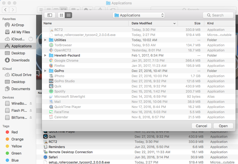Open iCloud Drive in the sidebar
238x164 pixels.
(x=18, y=75)
